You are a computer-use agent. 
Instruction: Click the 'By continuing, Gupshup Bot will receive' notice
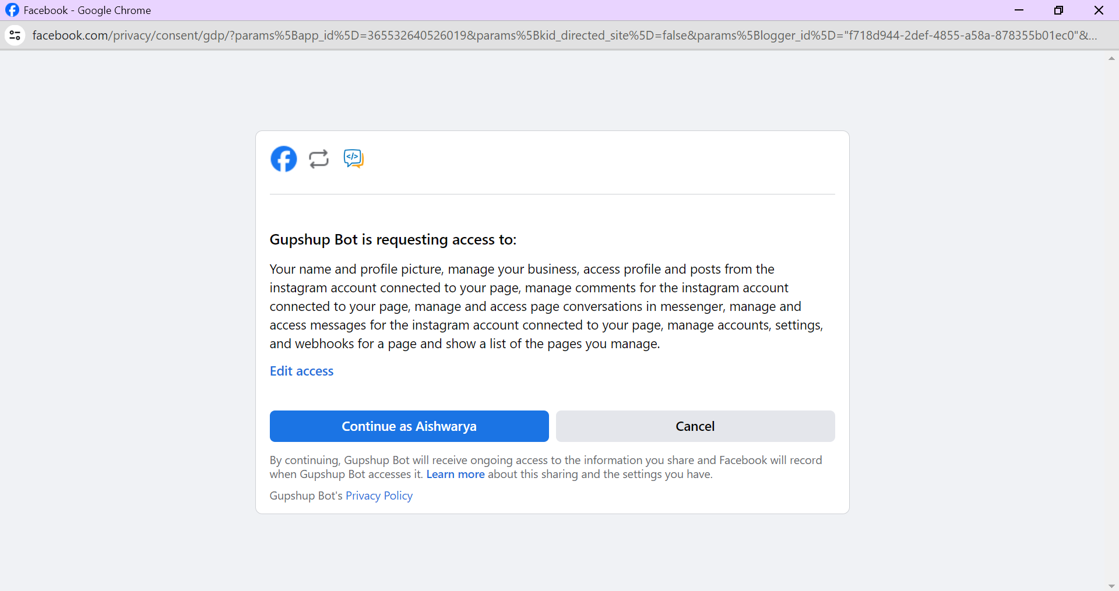(546, 467)
